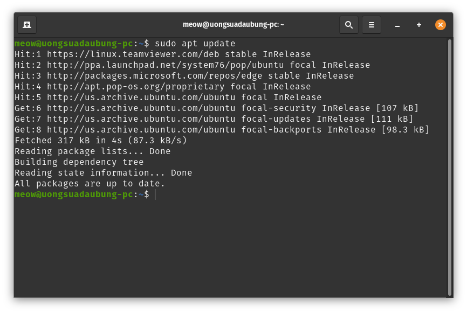Image resolution: width=467 pixels, height=313 pixels.
Task: Click the apt.pop-os.org Hit:4 line
Action: (x=163, y=87)
